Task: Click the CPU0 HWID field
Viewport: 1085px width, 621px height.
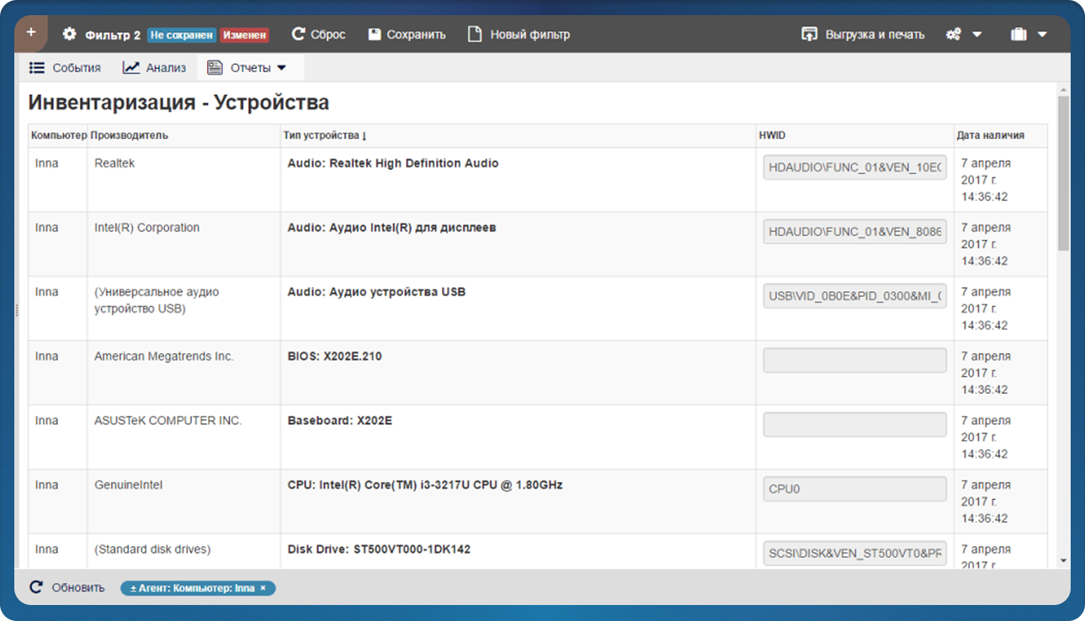Action: (x=854, y=489)
